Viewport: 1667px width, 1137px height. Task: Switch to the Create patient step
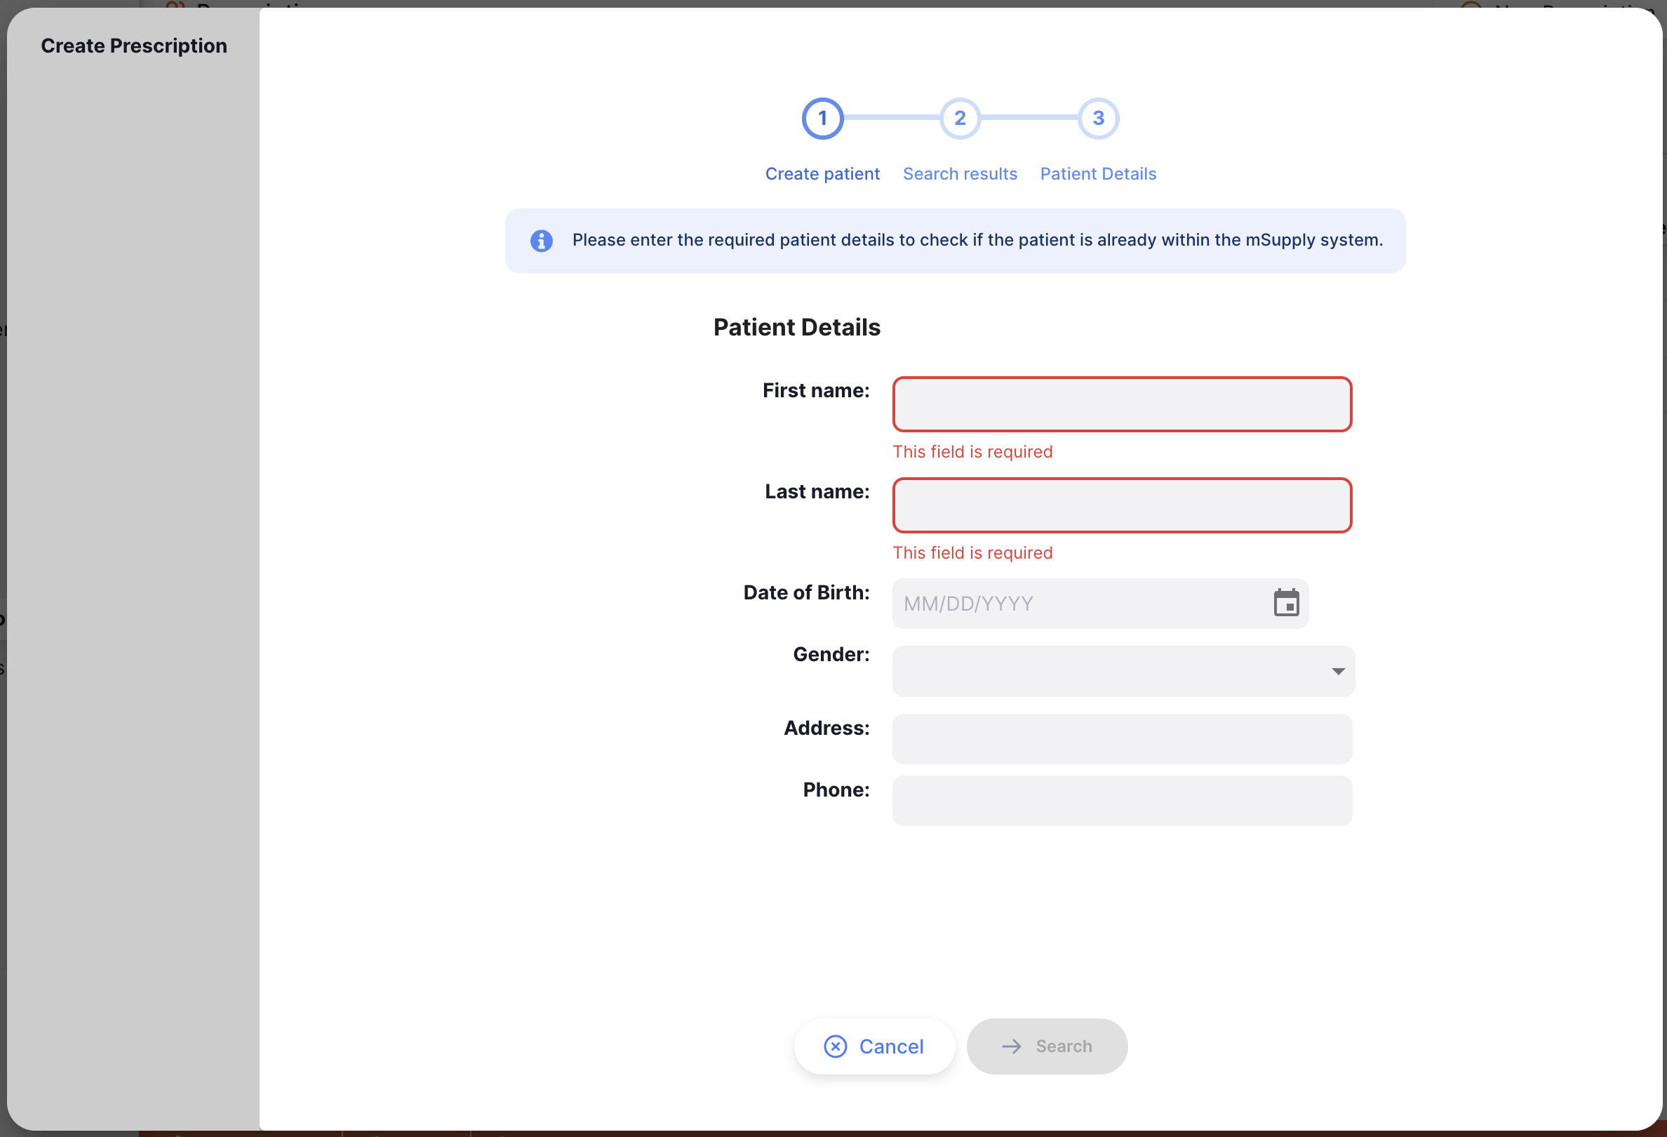coord(822,173)
